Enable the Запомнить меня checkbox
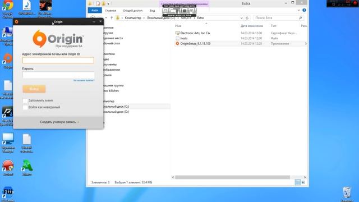The width and height of the screenshot is (359, 202). point(25,100)
